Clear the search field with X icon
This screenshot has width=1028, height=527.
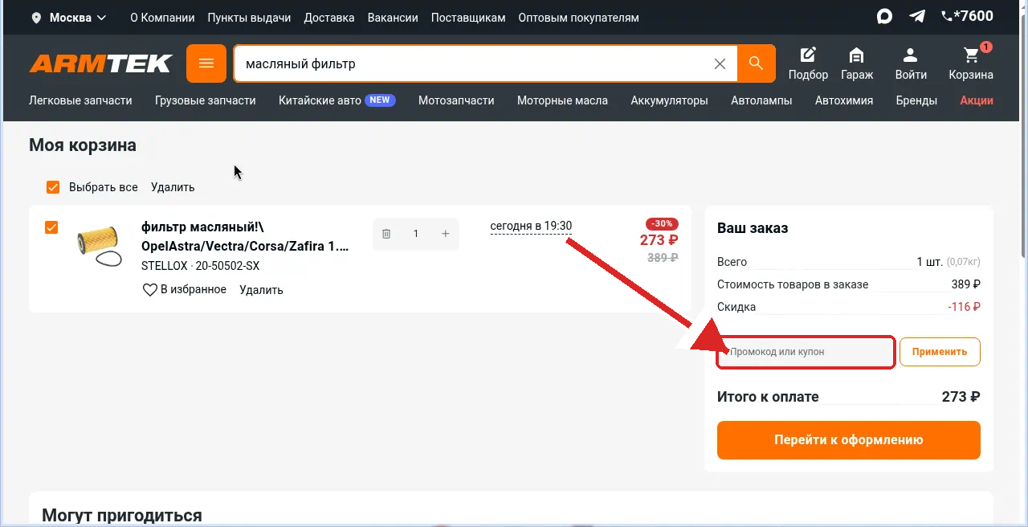pos(720,63)
